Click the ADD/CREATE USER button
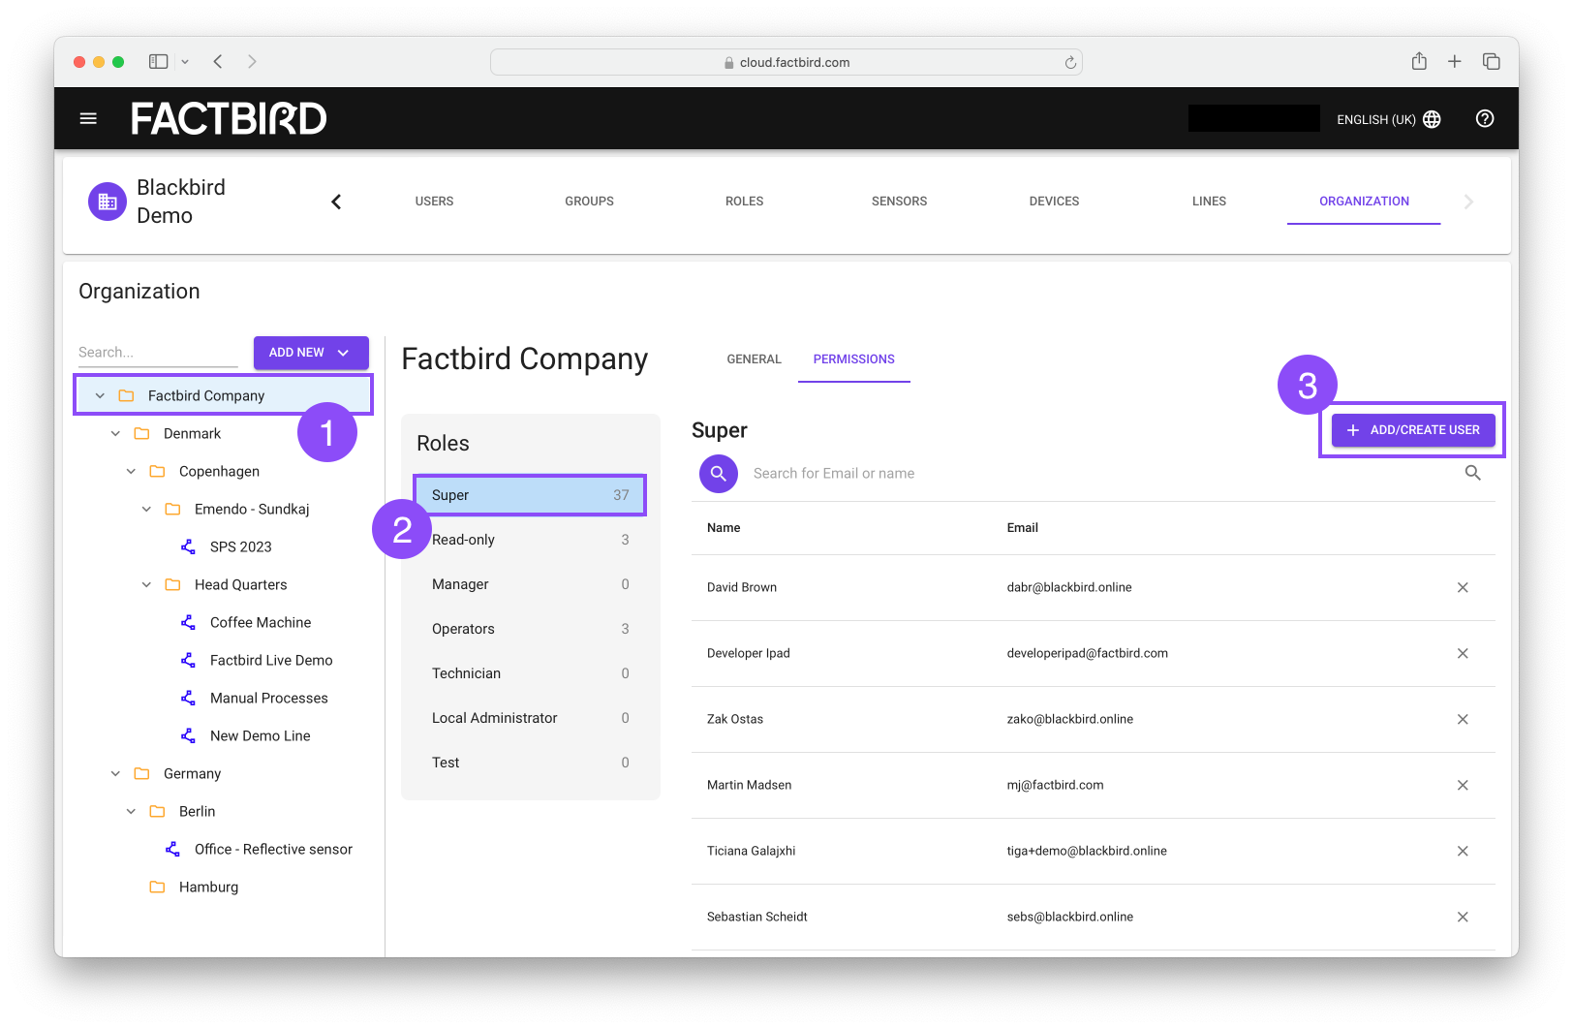1573x1029 pixels. point(1413,429)
